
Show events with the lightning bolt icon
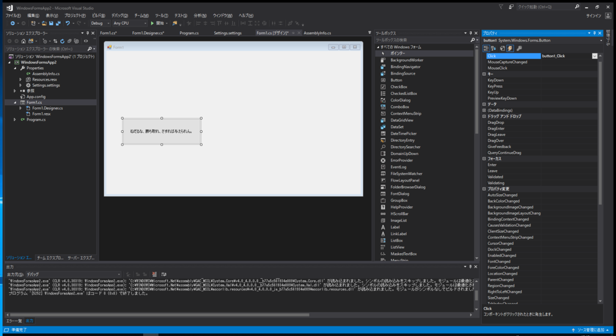(x=510, y=48)
